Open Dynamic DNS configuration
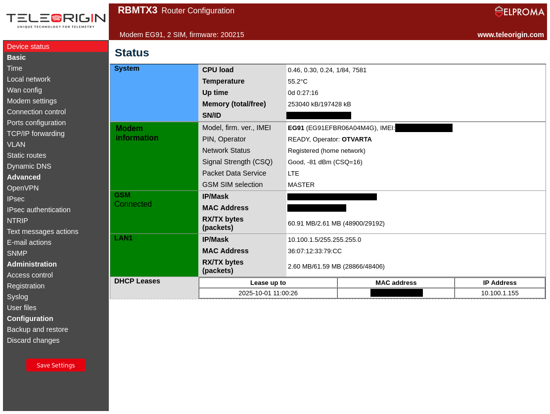The image size is (550, 414). pos(29,166)
